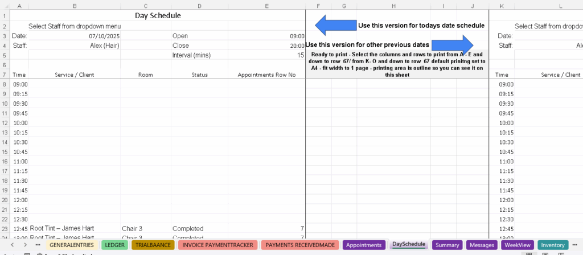Click the Service / Client header in column B
Image resolution: width=583 pixels, height=255 pixels.
pyautogui.click(x=75, y=75)
